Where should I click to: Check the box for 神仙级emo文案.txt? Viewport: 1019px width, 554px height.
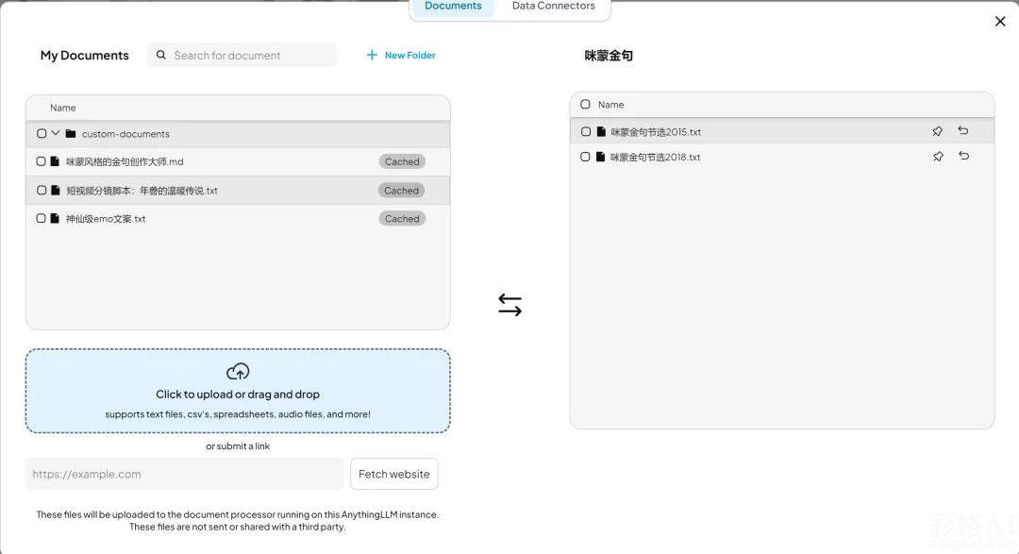coord(42,219)
